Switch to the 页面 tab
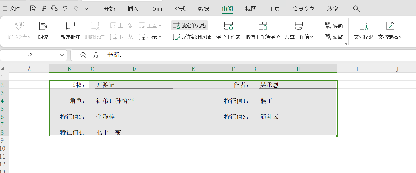The height and width of the screenshot is (173, 416). click(157, 9)
